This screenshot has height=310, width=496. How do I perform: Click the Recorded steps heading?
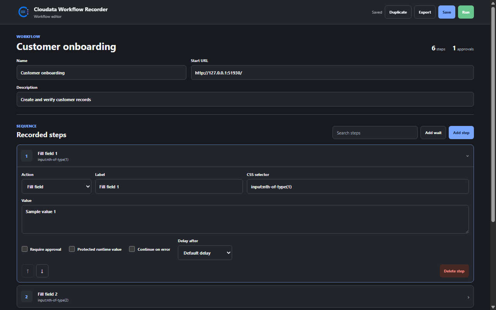(41, 135)
